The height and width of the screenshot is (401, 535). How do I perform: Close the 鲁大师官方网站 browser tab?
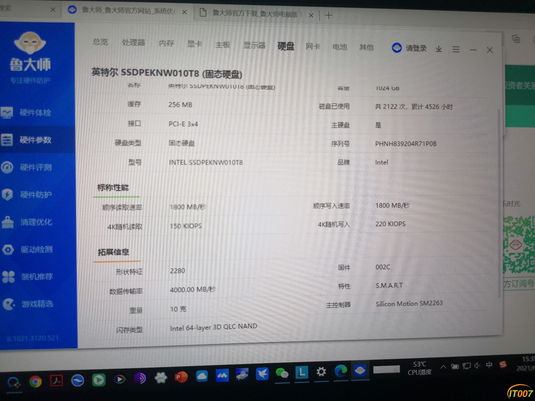point(185,12)
